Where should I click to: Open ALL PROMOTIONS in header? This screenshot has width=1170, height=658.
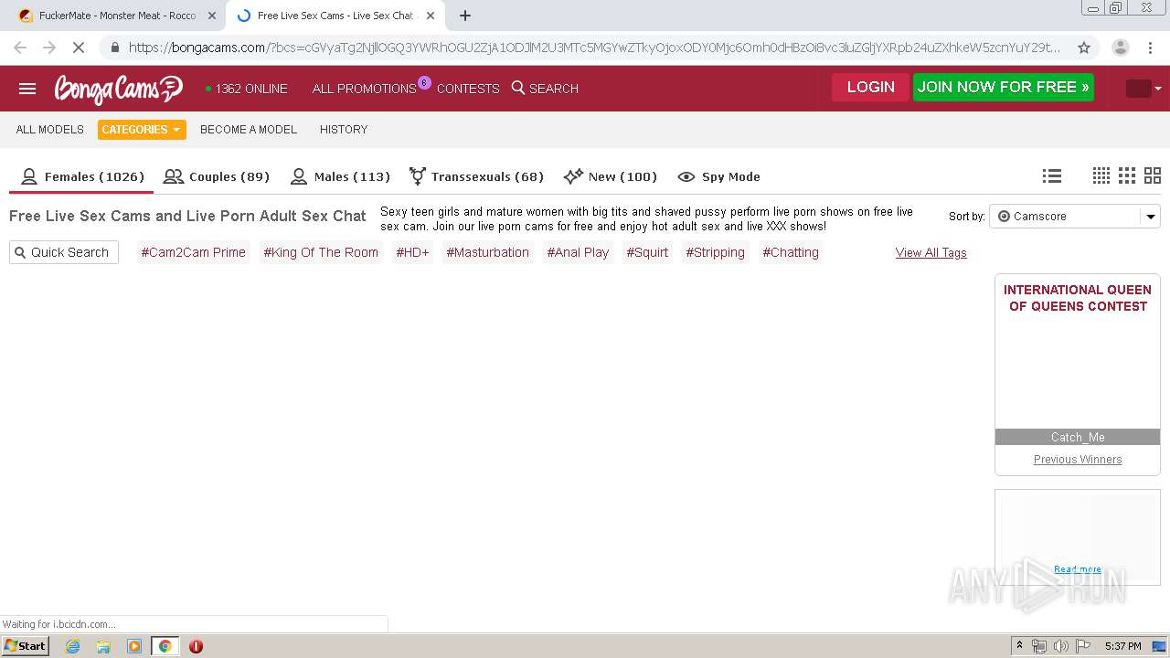[x=365, y=89]
